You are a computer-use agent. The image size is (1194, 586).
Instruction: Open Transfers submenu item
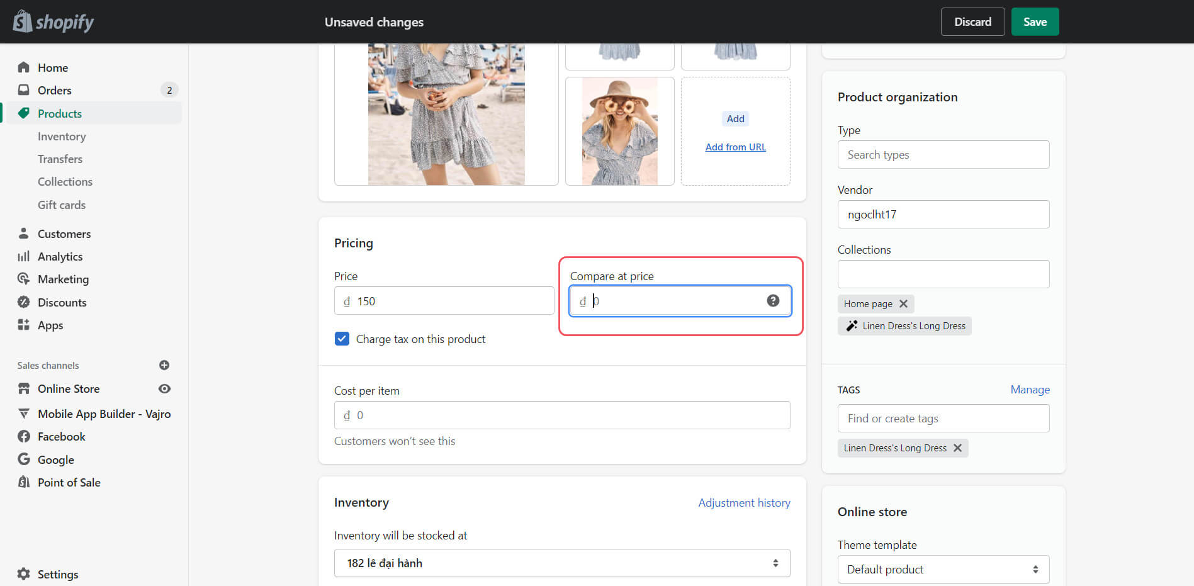point(60,159)
